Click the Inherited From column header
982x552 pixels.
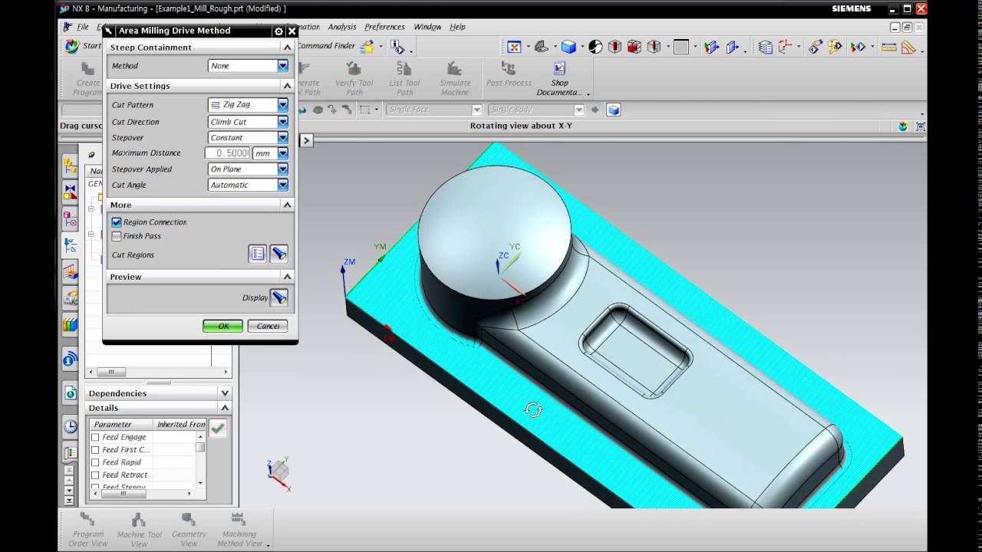(181, 424)
